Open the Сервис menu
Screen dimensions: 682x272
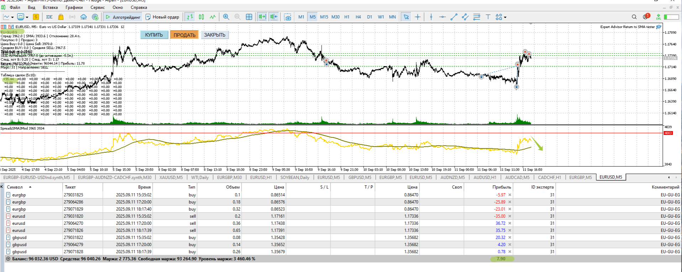(97, 7)
